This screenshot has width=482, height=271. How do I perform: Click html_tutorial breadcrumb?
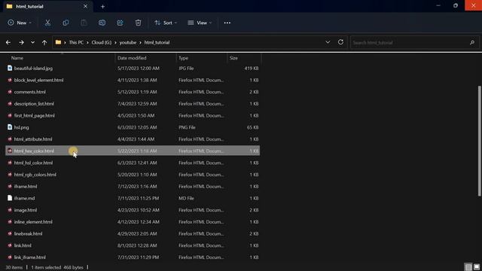(157, 42)
